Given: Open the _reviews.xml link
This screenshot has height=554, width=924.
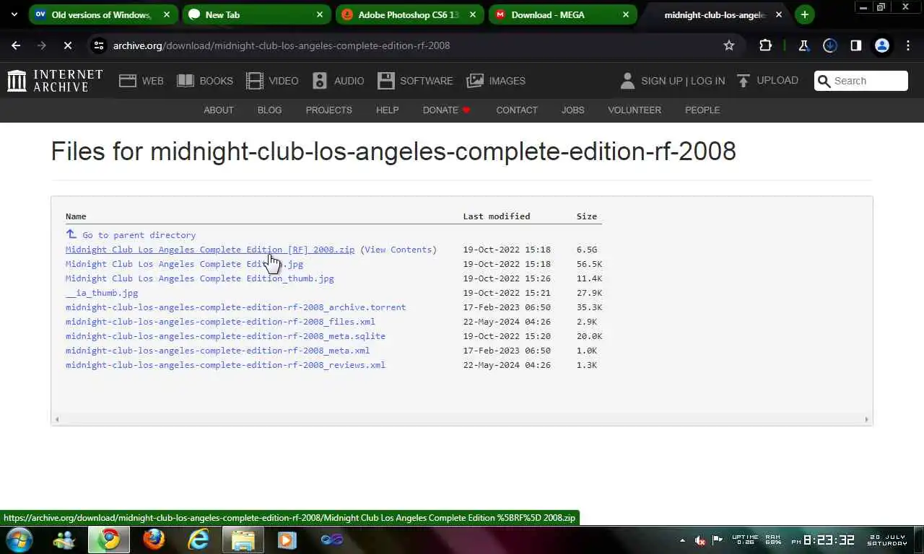Looking at the screenshot, I should [225, 365].
